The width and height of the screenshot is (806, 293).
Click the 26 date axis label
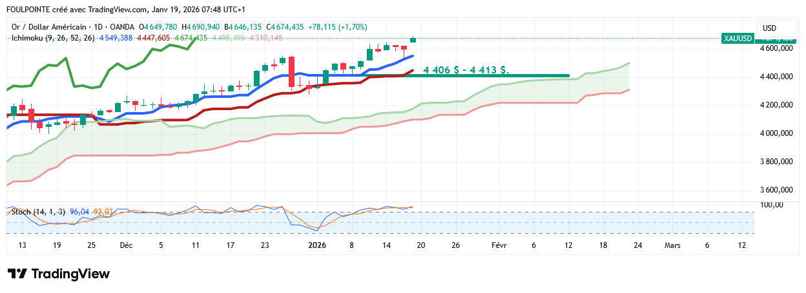[x=456, y=245]
